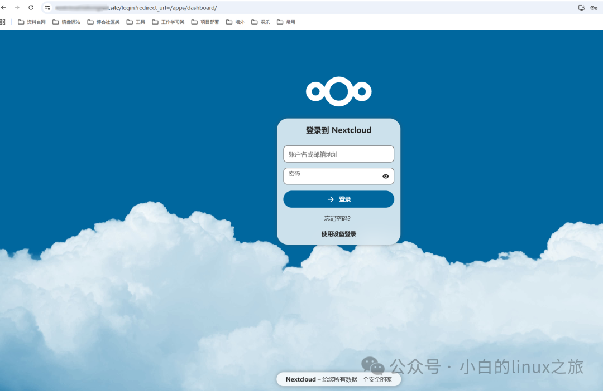Screen dimensions: 603x391
Task: Click the Nextcloud footer link
Action: 301,379
